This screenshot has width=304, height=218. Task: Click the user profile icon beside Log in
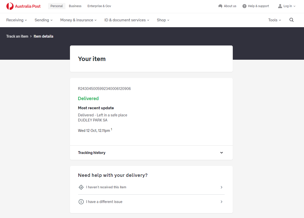pos(280,6)
